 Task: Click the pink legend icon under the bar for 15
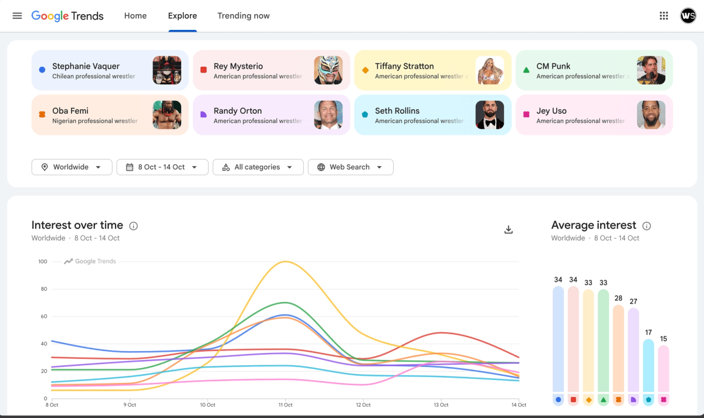tap(664, 400)
